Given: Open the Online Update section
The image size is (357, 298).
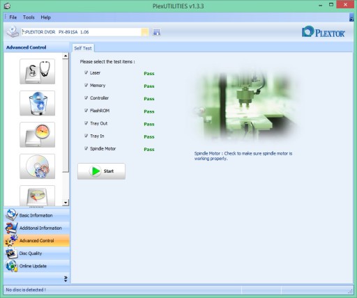Looking at the screenshot, I should 37,266.
